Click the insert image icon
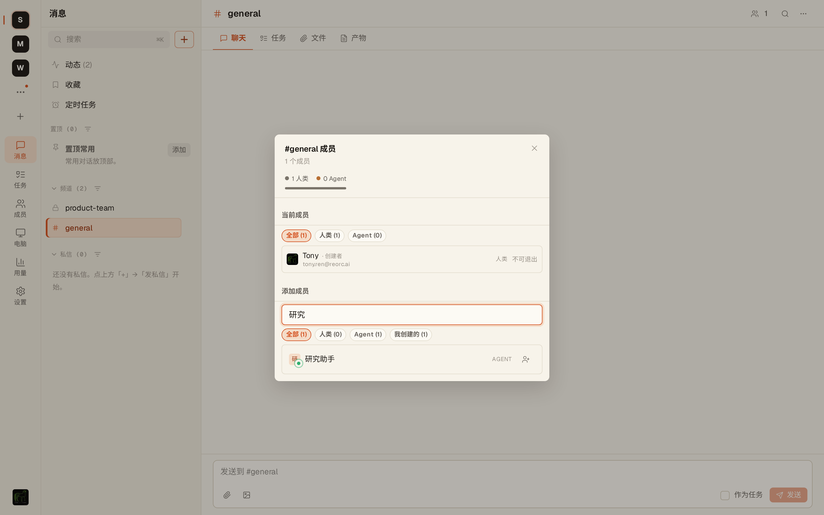824x515 pixels. click(x=247, y=495)
